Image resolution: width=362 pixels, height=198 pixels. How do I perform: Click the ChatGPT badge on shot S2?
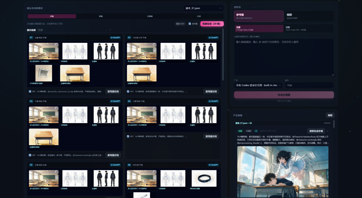tap(213, 37)
